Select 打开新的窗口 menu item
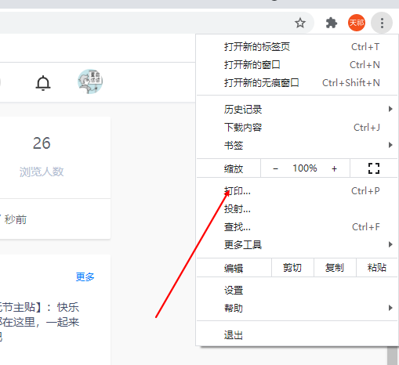This screenshot has height=365, width=399. 297,65
